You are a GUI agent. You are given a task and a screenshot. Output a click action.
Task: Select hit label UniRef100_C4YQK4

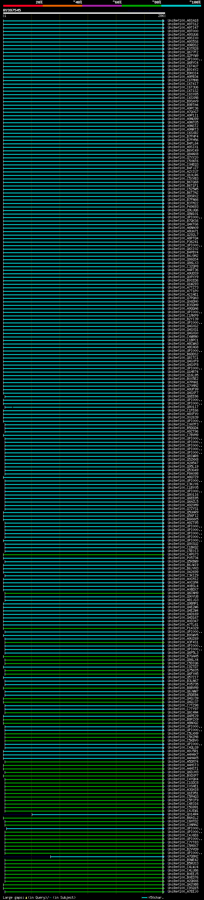[x=183, y=779]
